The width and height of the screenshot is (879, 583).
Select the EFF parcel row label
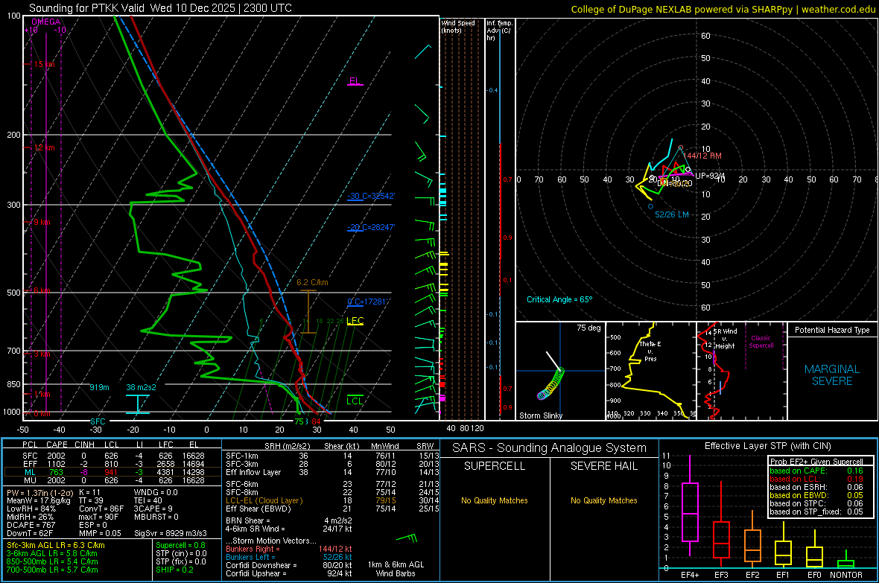pyautogui.click(x=30, y=464)
